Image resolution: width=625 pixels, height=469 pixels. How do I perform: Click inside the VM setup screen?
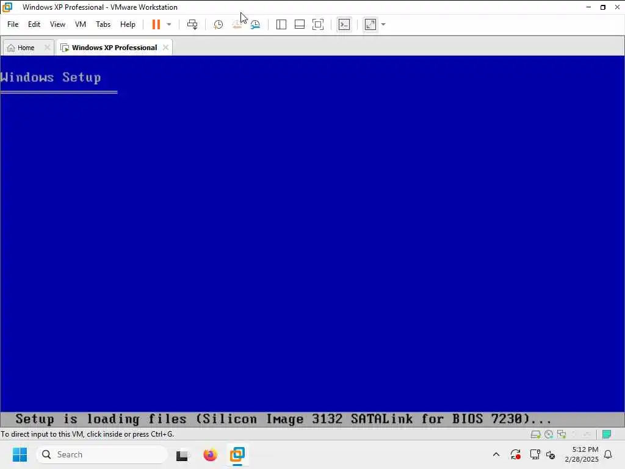(x=312, y=241)
